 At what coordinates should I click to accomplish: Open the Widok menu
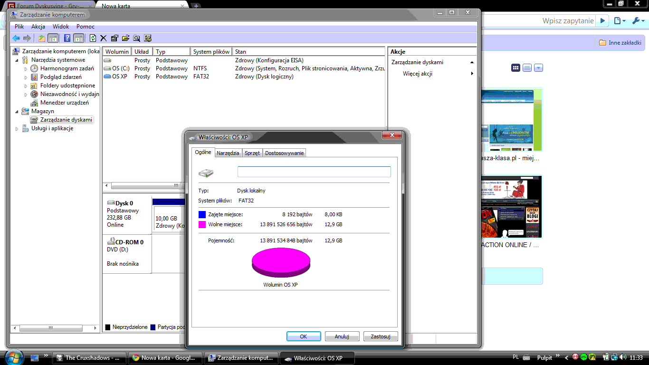click(61, 27)
